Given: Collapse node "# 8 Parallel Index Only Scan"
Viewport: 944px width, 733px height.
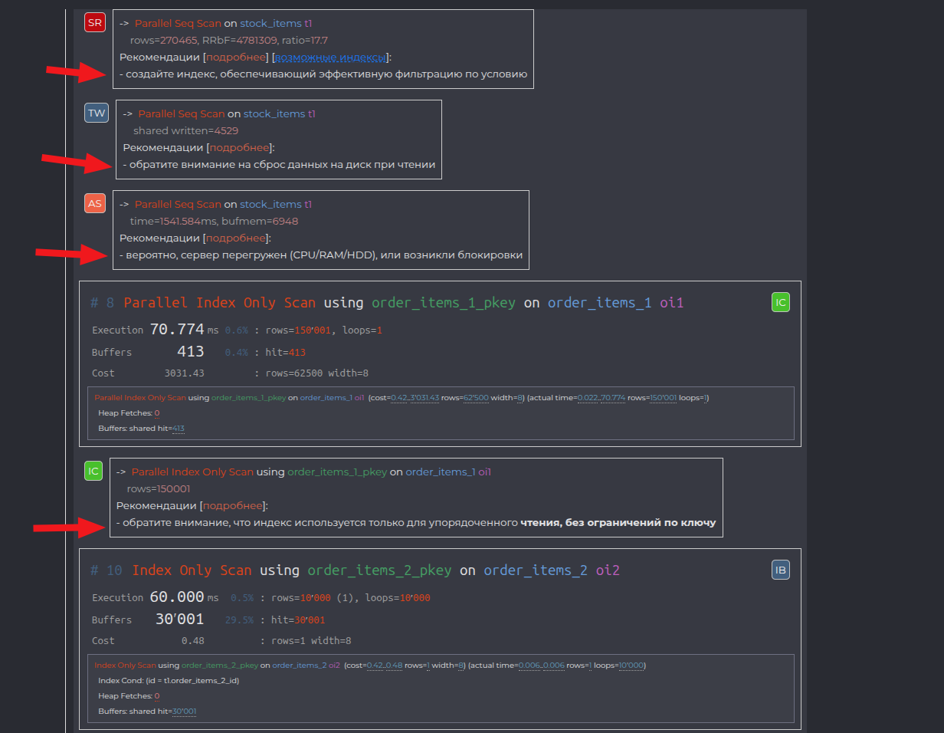Looking at the screenshot, I should coord(100,302).
